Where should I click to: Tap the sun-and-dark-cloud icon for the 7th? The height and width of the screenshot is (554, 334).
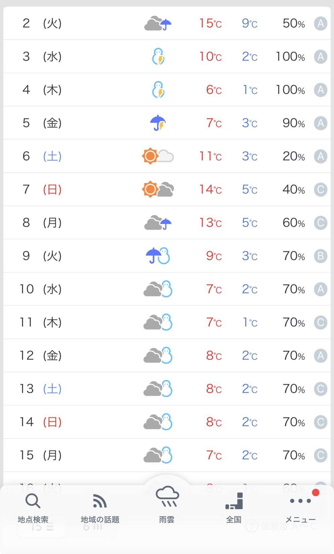point(158,189)
